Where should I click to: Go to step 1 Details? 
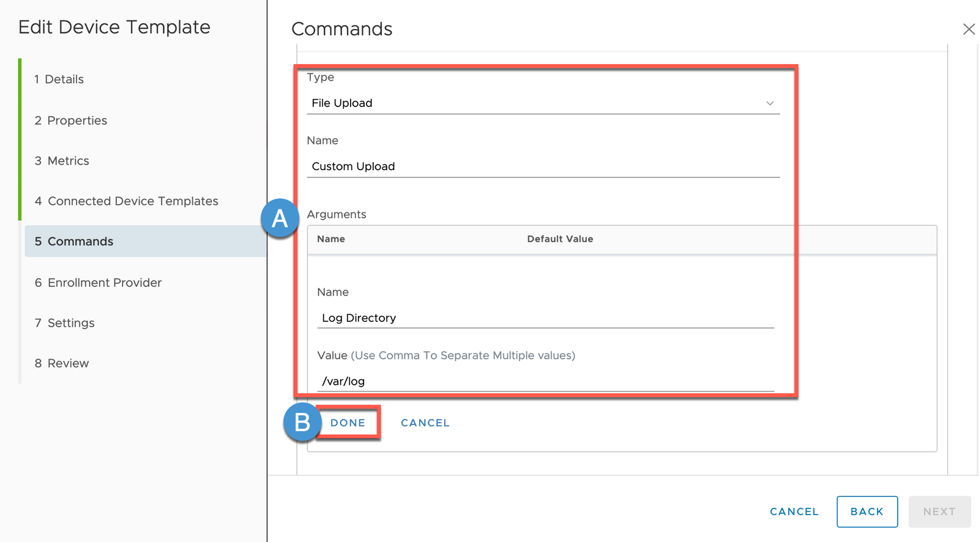[59, 79]
